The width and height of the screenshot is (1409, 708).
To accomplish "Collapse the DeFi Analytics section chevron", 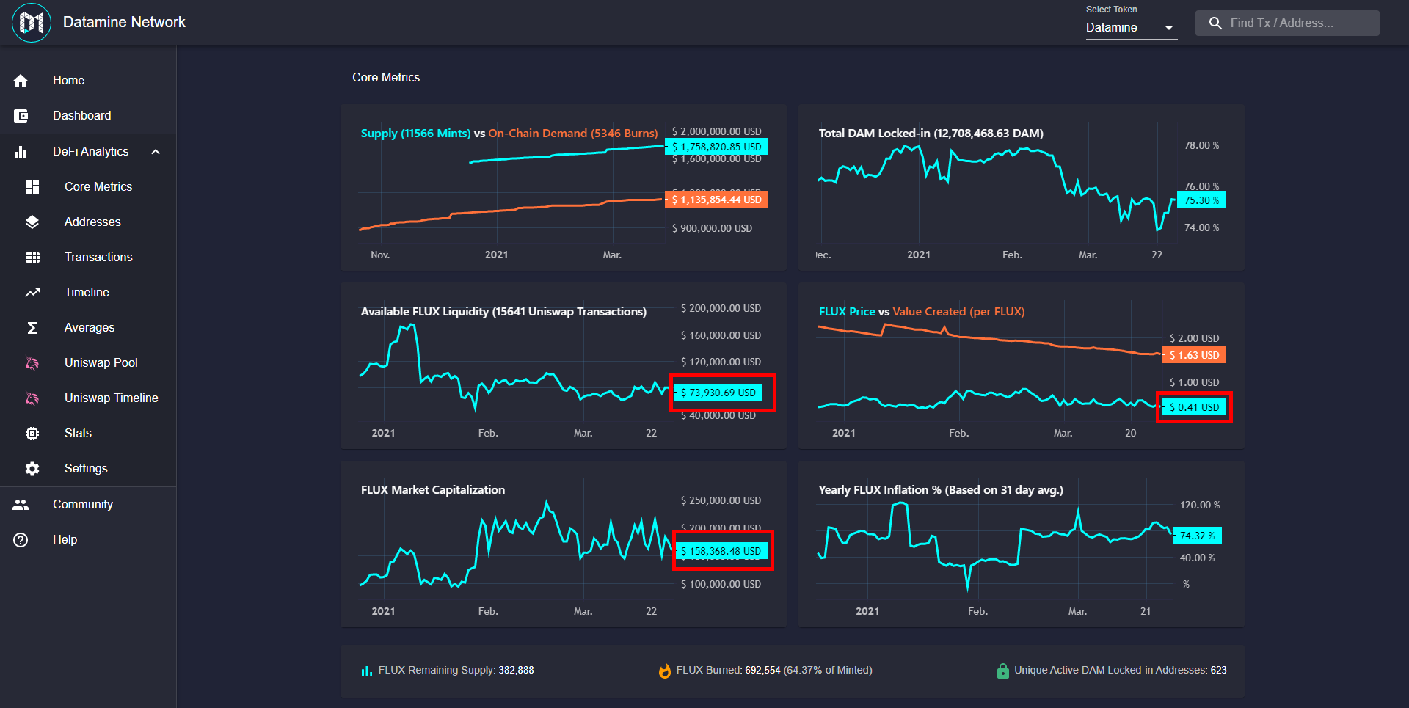I will [x=156, y=152].
